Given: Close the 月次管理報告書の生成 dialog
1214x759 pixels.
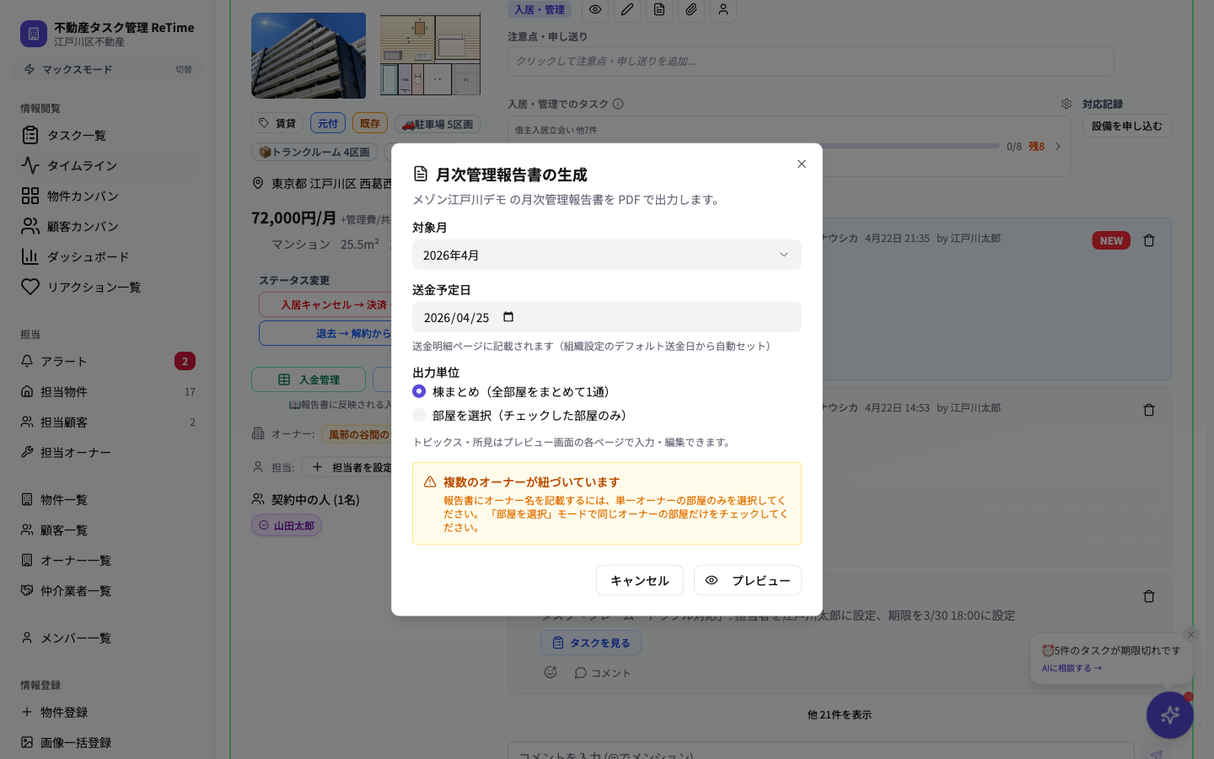Looking at the screenshot, I should click(x=802, y=164).
